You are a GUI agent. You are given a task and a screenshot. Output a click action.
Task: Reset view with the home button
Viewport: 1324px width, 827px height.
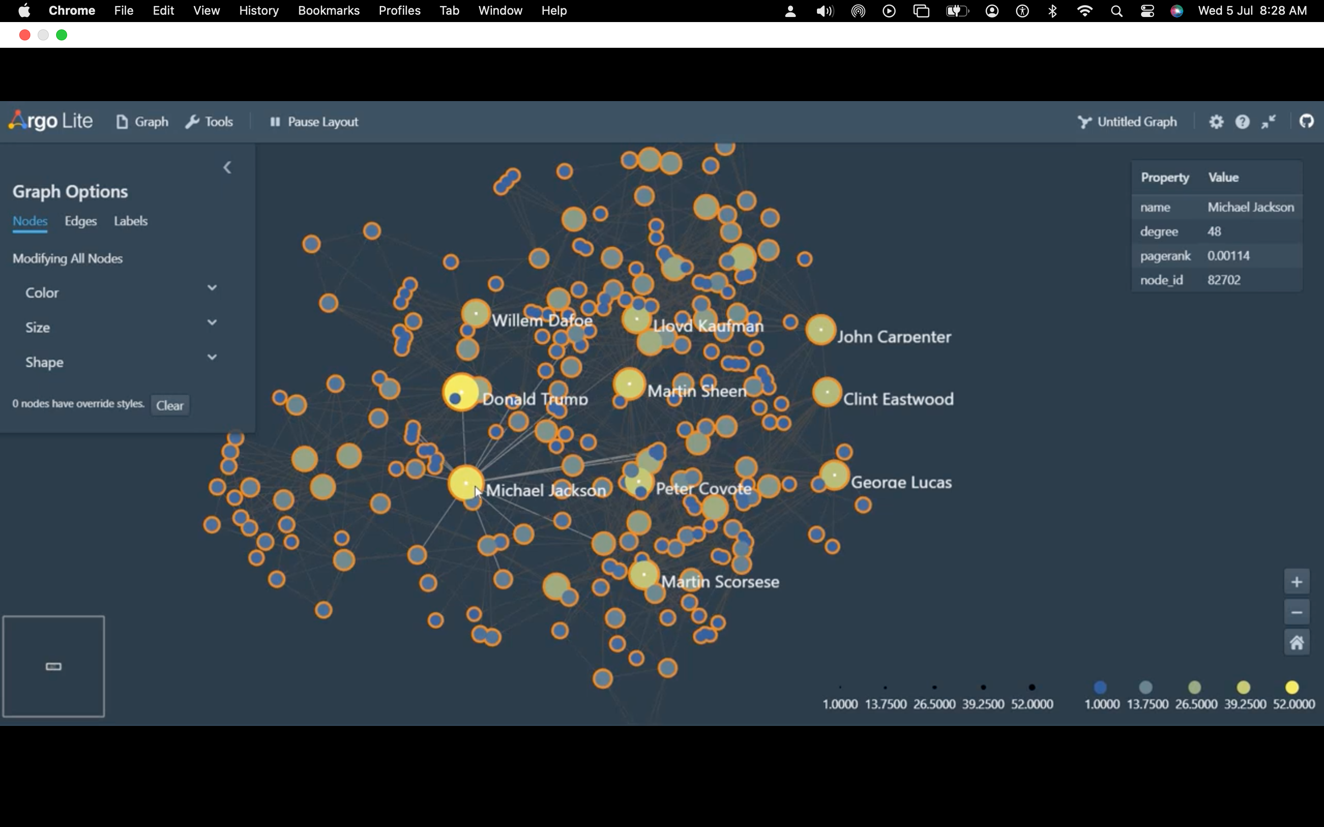1296,642
